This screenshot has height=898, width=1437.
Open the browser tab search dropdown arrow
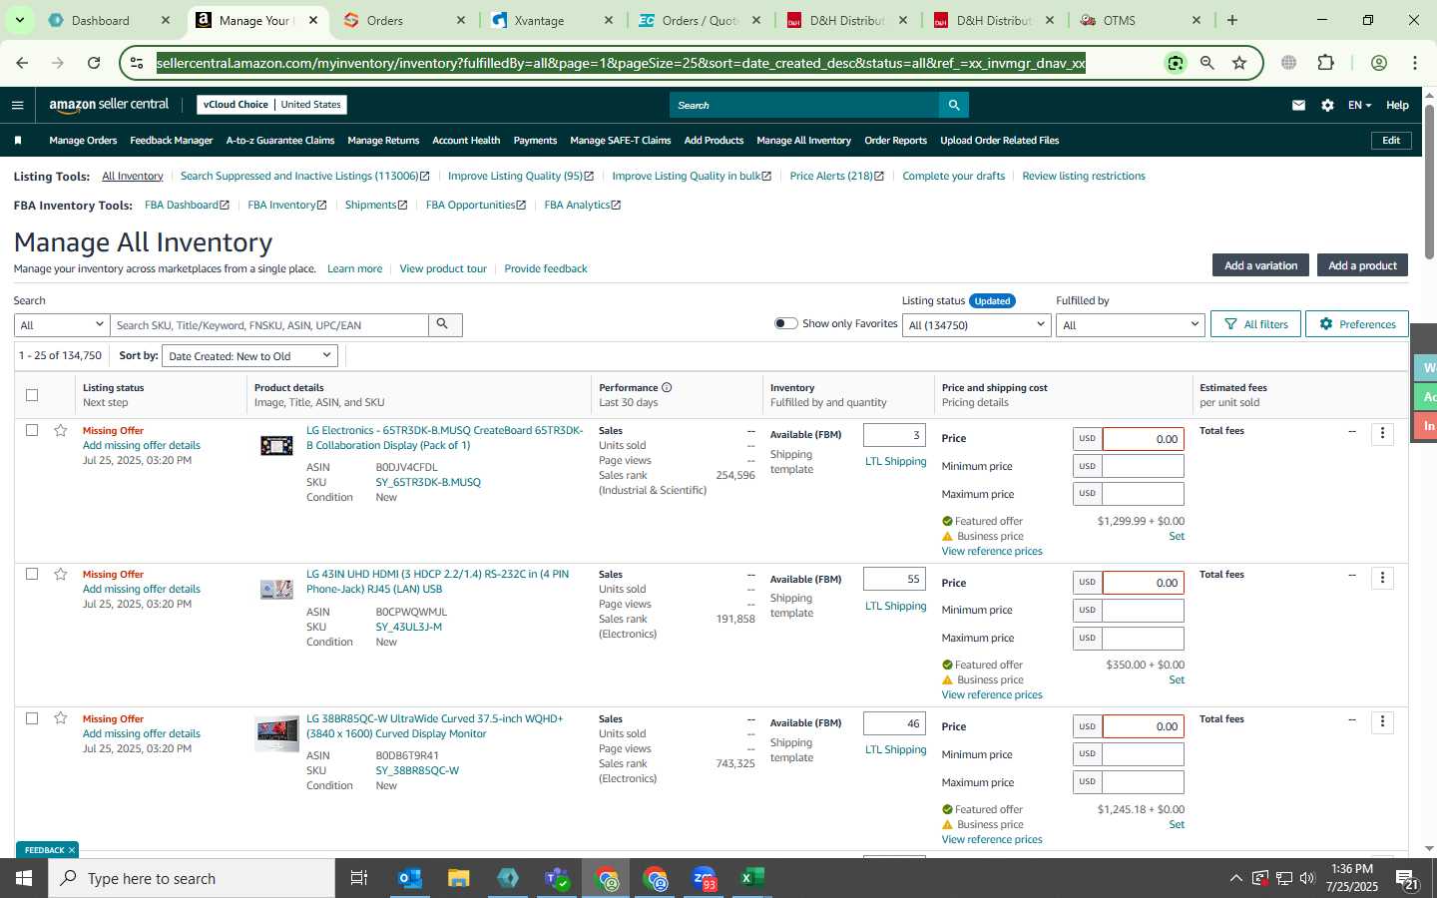19,20
